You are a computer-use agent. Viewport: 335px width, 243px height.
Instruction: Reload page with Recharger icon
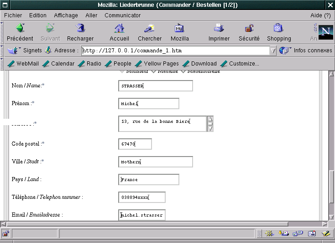tap(80, 29)
